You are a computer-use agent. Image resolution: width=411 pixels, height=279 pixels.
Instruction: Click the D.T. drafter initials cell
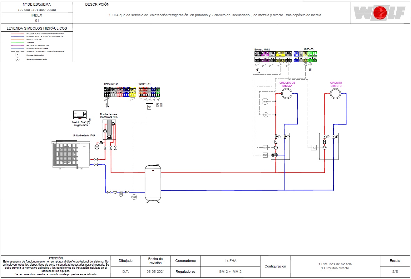pos(126,272)
